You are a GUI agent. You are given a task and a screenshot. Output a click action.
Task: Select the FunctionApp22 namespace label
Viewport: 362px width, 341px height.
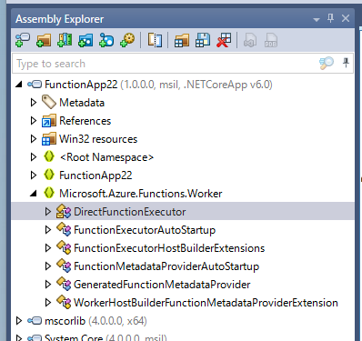pos(96,176)
